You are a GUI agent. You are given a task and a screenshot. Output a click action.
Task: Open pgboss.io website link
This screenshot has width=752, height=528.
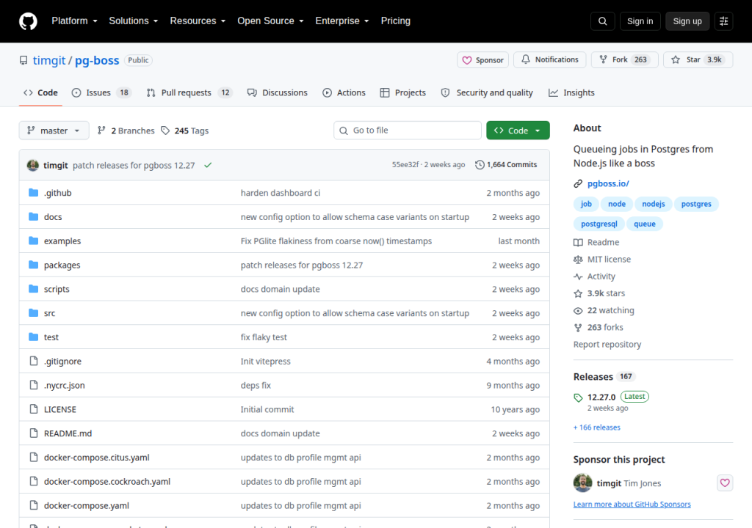click(608, 183)
